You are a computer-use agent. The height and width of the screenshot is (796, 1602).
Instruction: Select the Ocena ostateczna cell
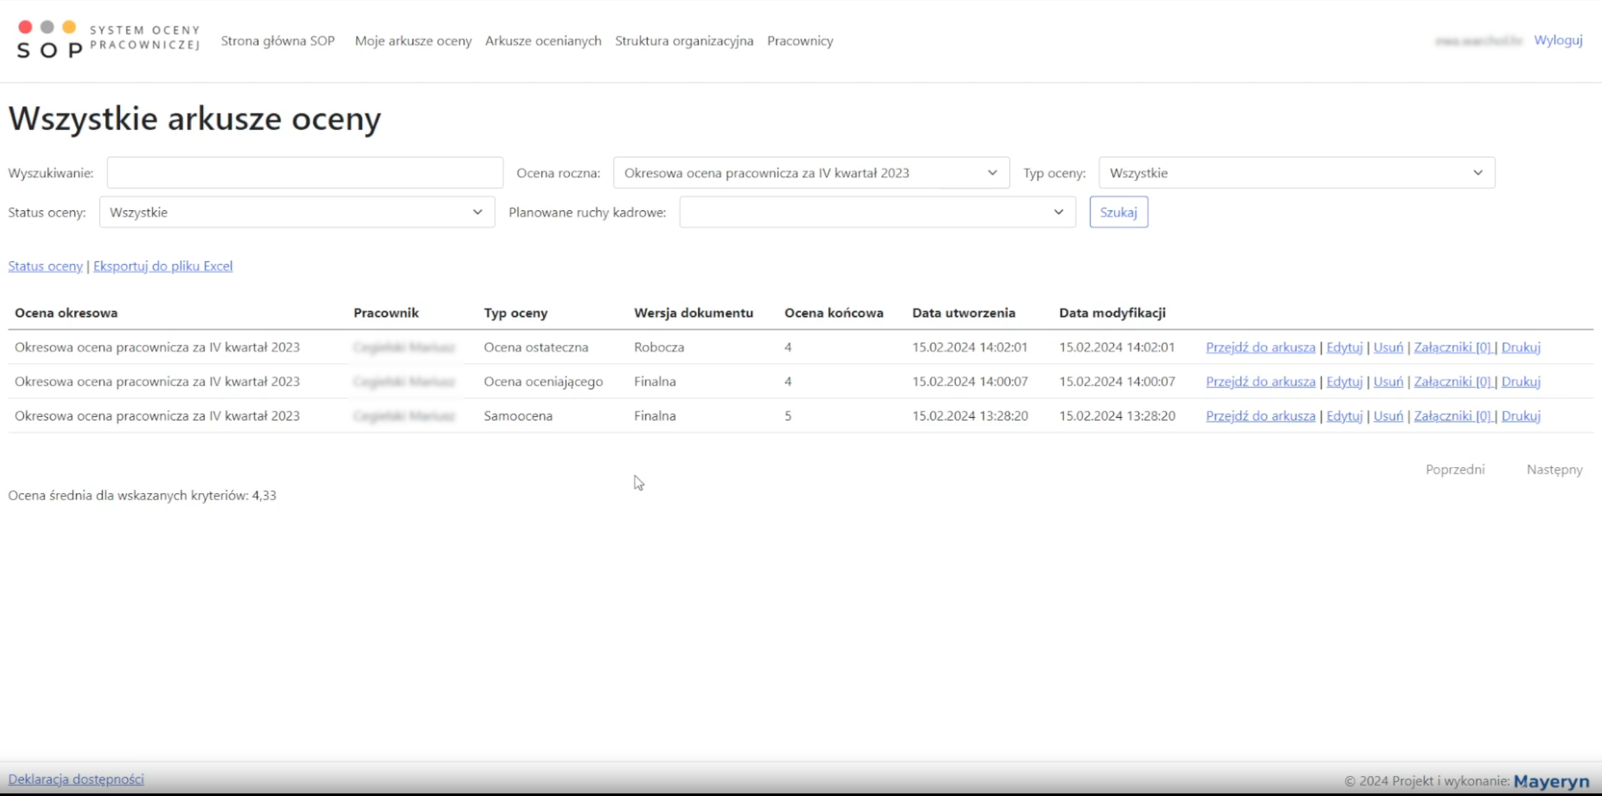click(536, 347)
